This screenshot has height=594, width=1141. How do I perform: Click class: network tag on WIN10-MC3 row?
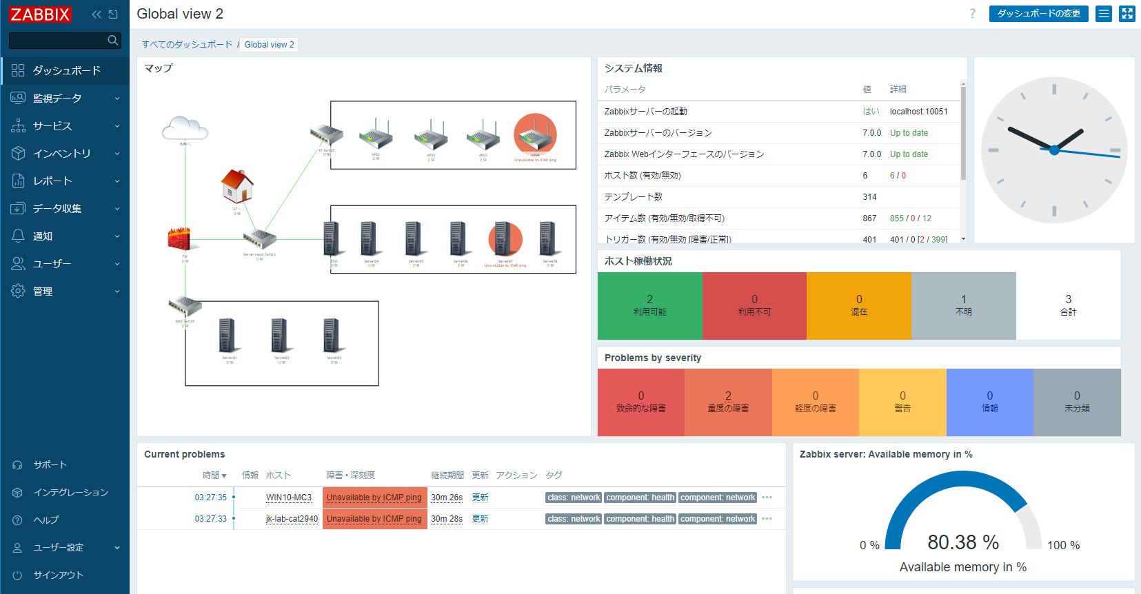(574, 498)
